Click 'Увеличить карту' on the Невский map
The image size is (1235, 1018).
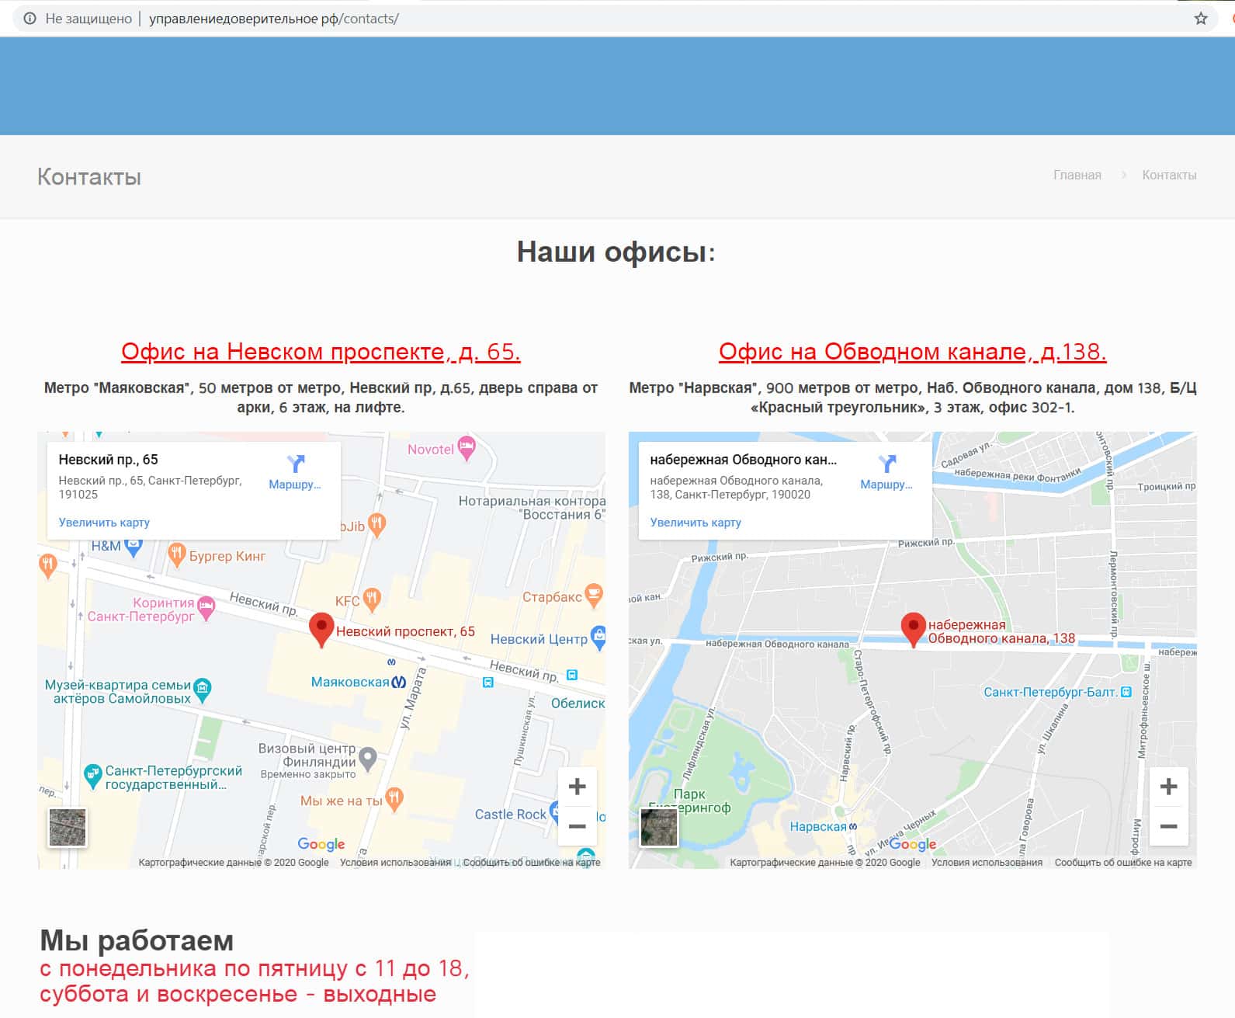tap(104, 523)
